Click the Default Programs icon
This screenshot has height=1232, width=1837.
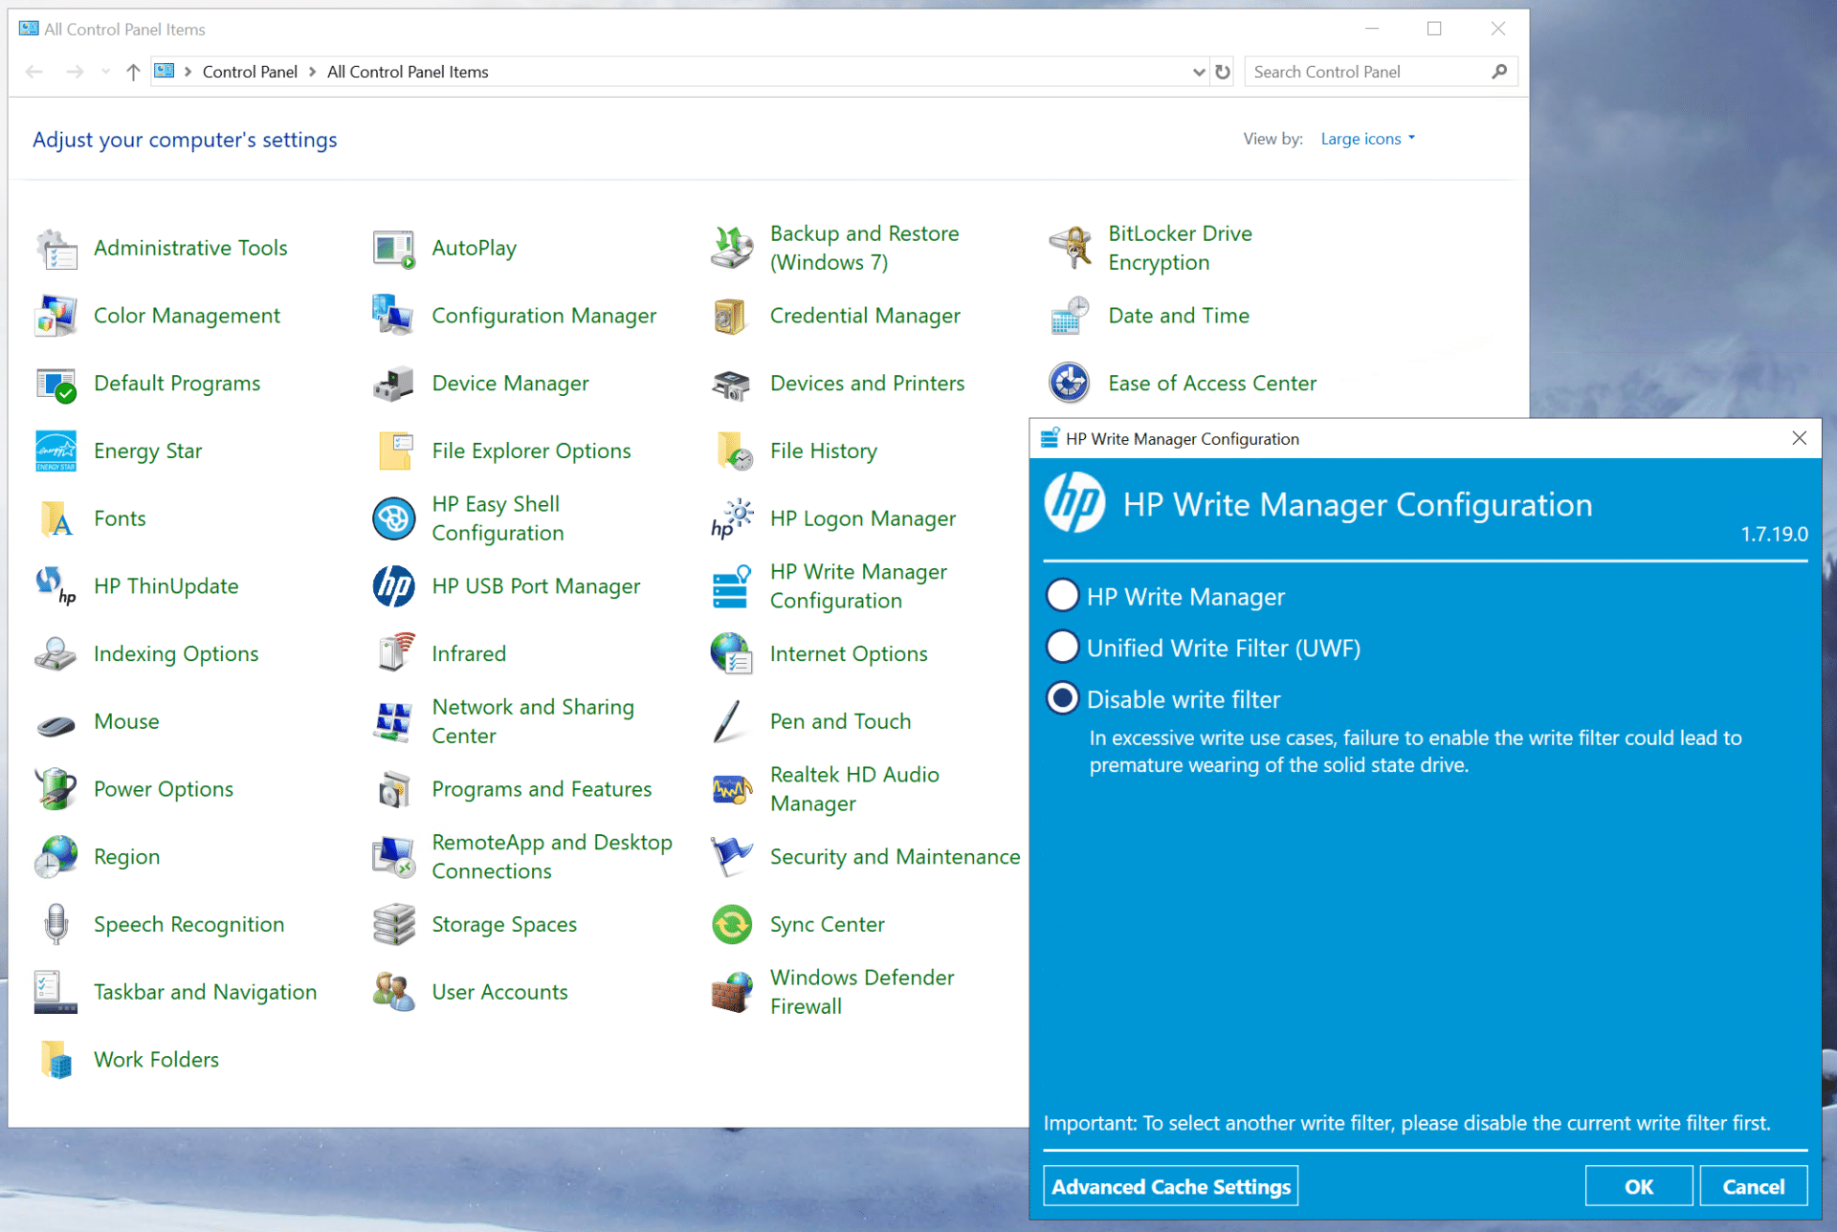[56, 385]
